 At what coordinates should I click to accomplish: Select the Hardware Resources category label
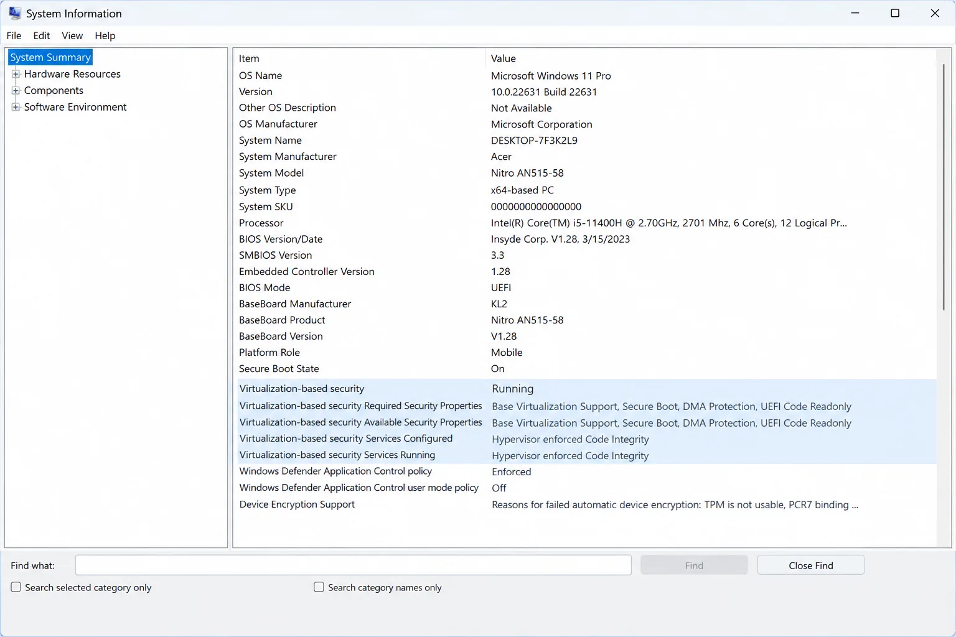point(72,74)
